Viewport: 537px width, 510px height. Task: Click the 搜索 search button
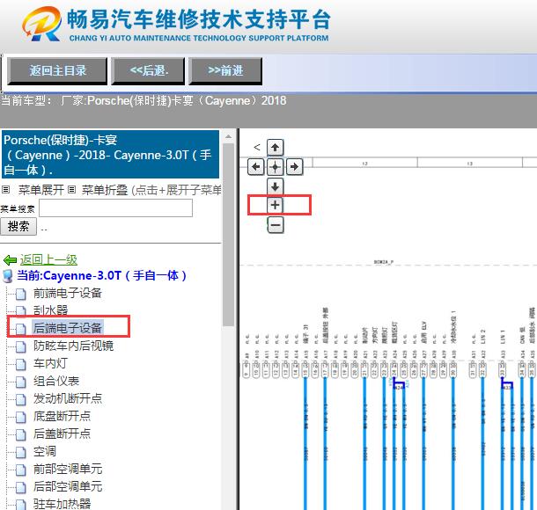(x=18, y=227)
